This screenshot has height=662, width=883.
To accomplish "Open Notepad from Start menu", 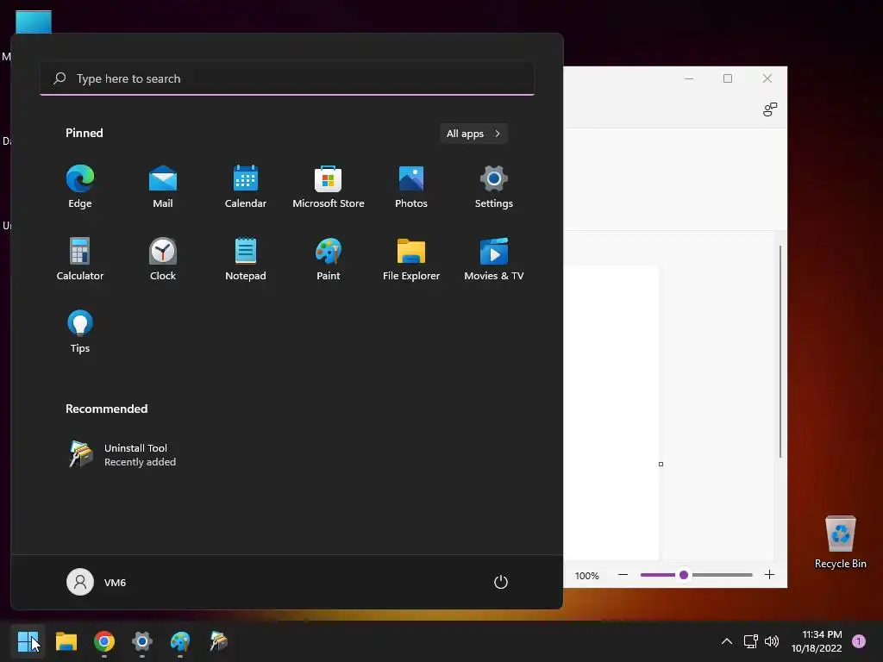I will [x=246, y=259].
